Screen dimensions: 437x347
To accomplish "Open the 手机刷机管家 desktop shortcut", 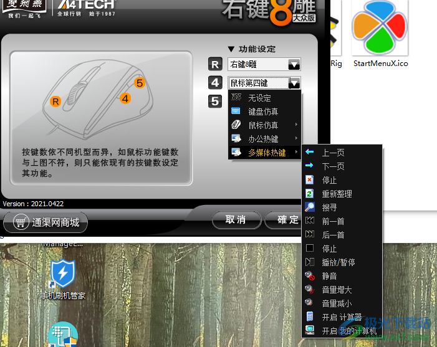I will pyautogui.click(x=63, y=279).
